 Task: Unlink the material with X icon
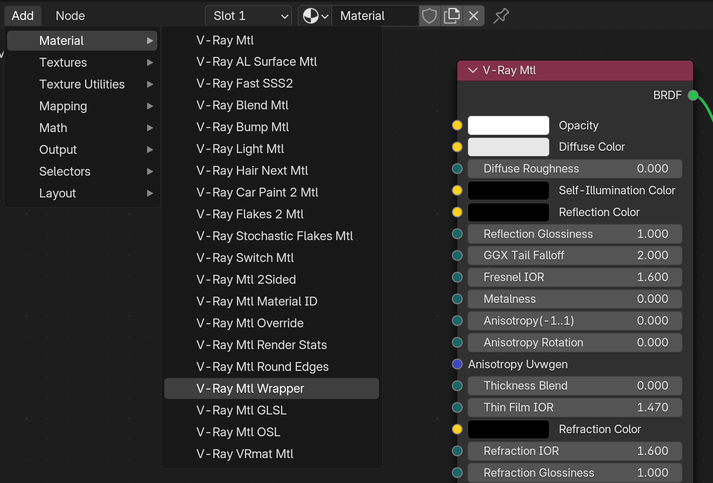[x=473, y=16]
